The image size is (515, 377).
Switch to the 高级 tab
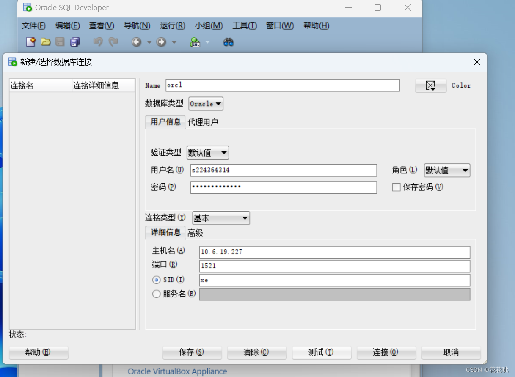tap(195, 233)
